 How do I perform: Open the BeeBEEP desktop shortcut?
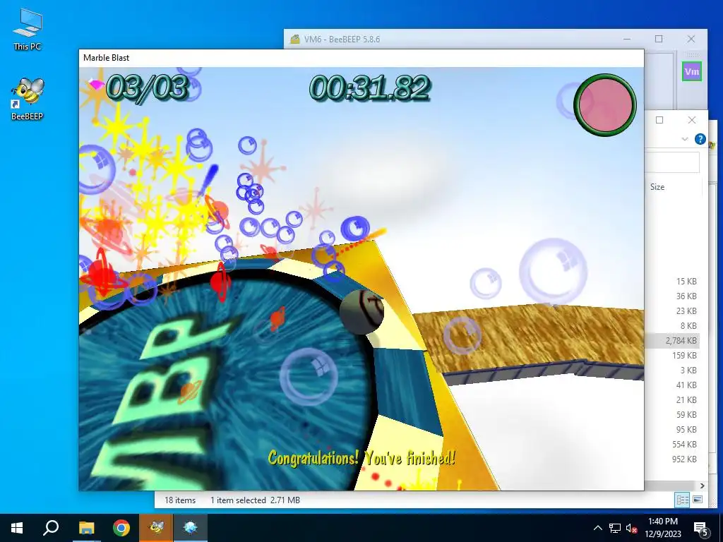click(28, 99)
